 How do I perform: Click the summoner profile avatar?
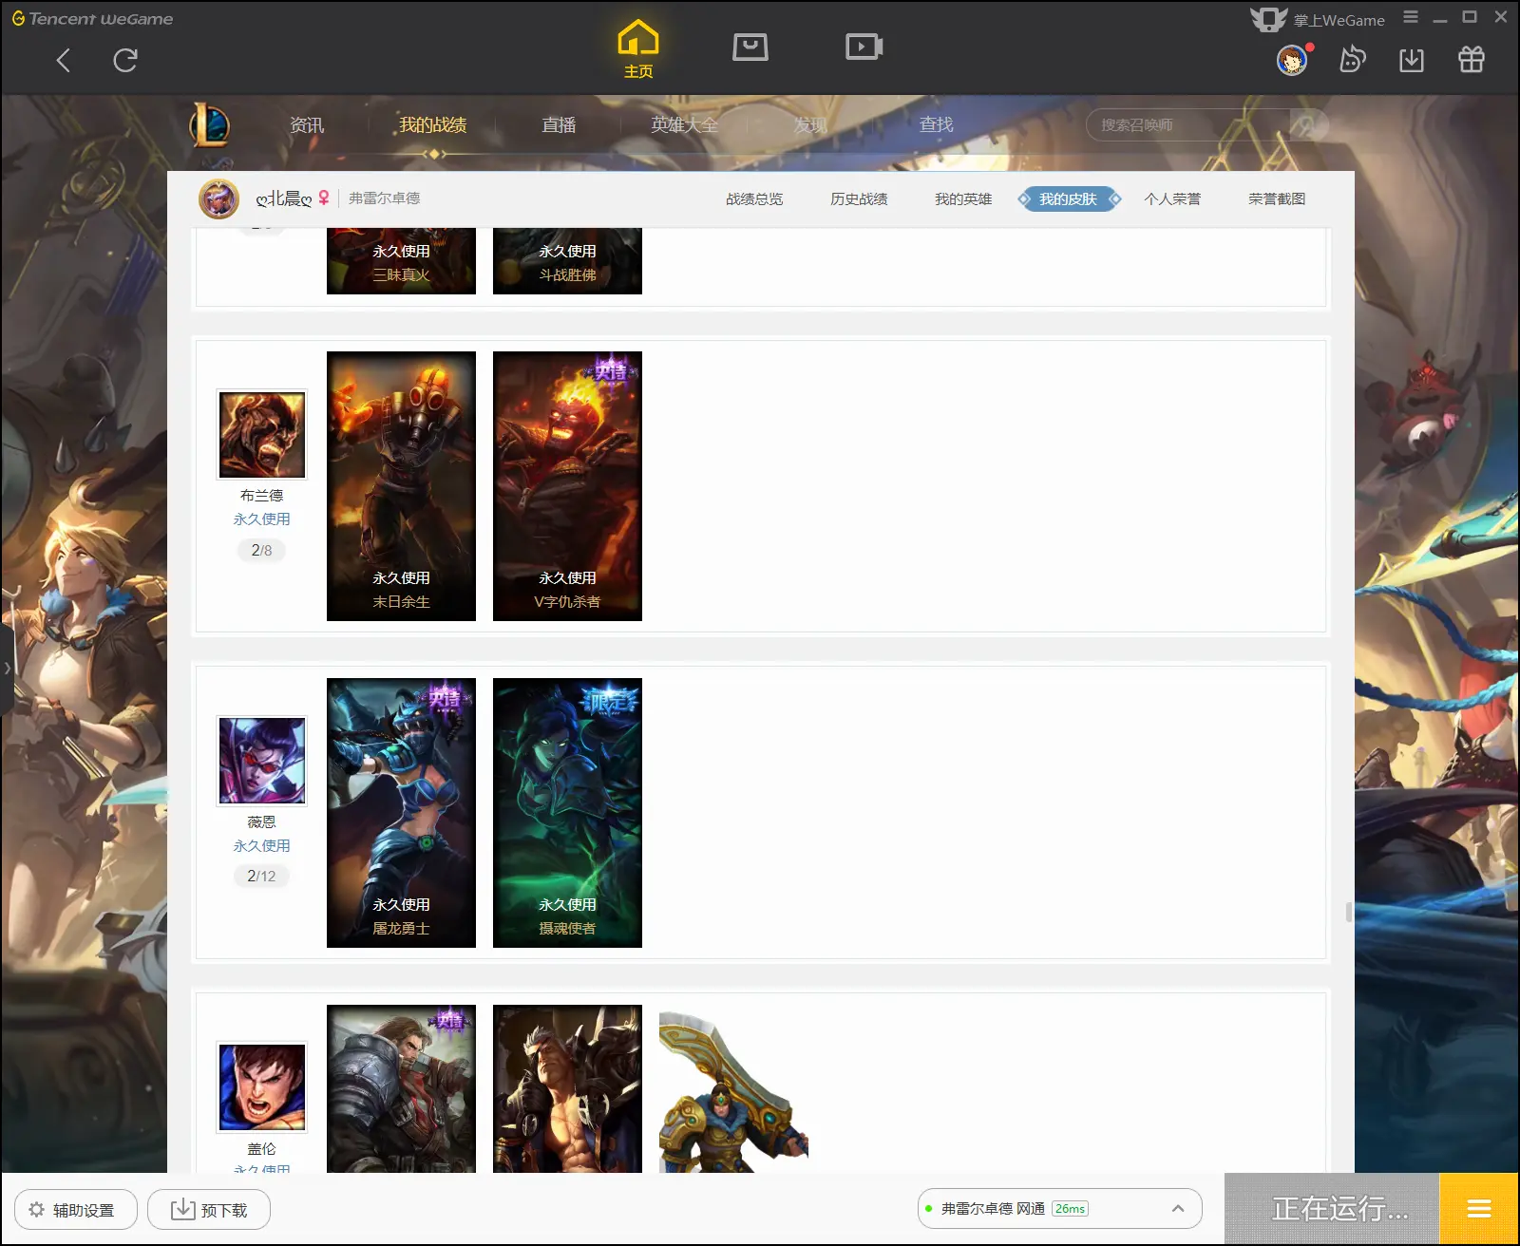click(x=218, y=198)
